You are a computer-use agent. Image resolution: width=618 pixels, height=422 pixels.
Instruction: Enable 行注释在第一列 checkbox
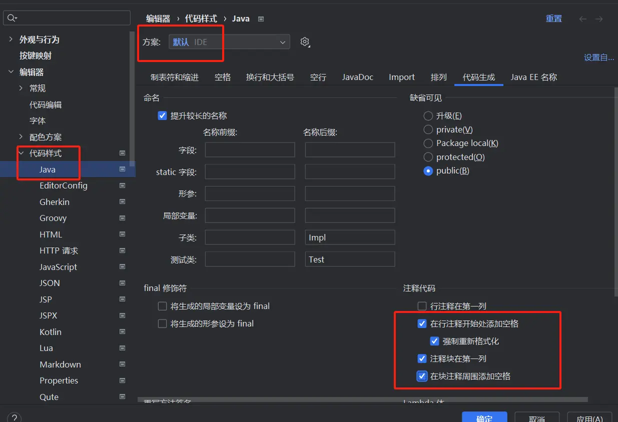point(422,306)
